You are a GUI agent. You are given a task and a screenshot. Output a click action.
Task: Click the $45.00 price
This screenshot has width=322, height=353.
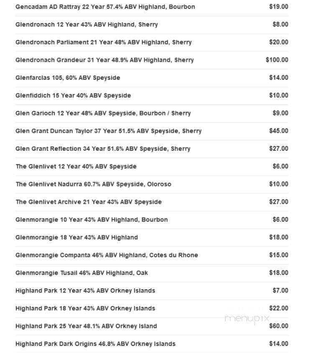pyautogui.click(x=278, y=131)
